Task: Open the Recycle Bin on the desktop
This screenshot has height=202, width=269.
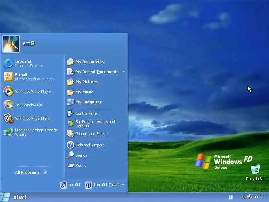Action: tap(255, 172)
